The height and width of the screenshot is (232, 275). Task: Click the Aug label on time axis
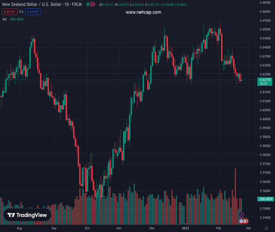point(20,228)
